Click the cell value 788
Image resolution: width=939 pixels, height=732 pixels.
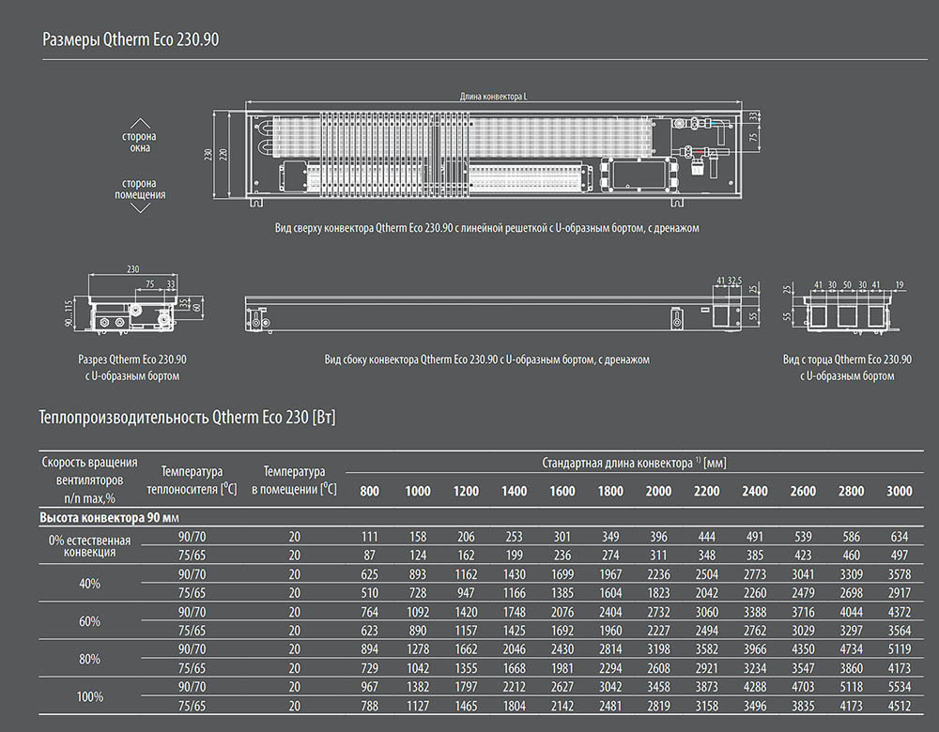tap(369, 707)
